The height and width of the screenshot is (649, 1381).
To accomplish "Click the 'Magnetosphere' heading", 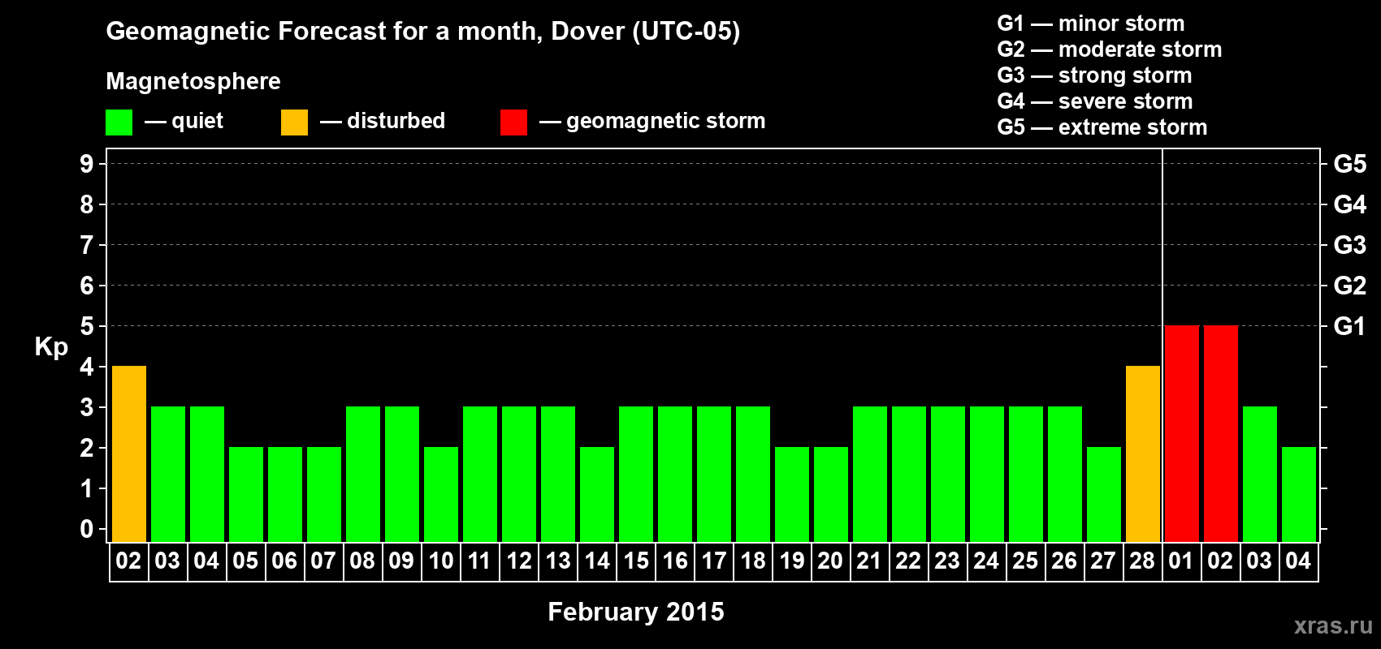I will (x=193, y=81).
